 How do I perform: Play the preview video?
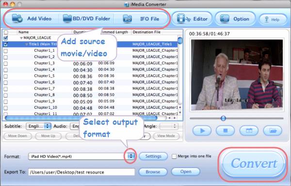pyautogui.click(x=202, y=131)
